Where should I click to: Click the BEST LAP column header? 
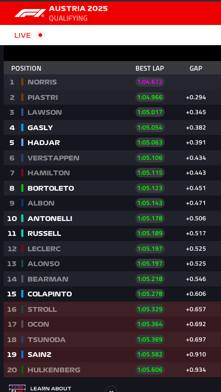(150, 68)
